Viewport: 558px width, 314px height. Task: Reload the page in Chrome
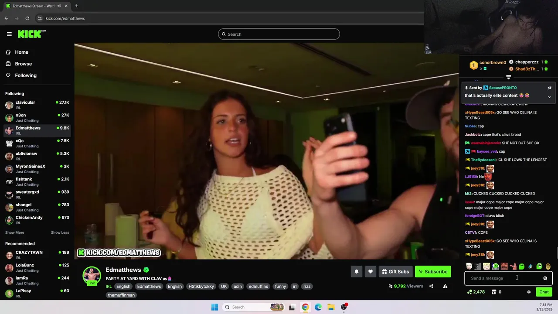click(x=27, y=18)
